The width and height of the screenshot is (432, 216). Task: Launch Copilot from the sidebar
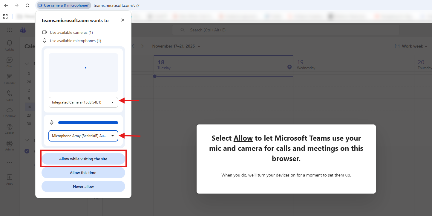10,129
